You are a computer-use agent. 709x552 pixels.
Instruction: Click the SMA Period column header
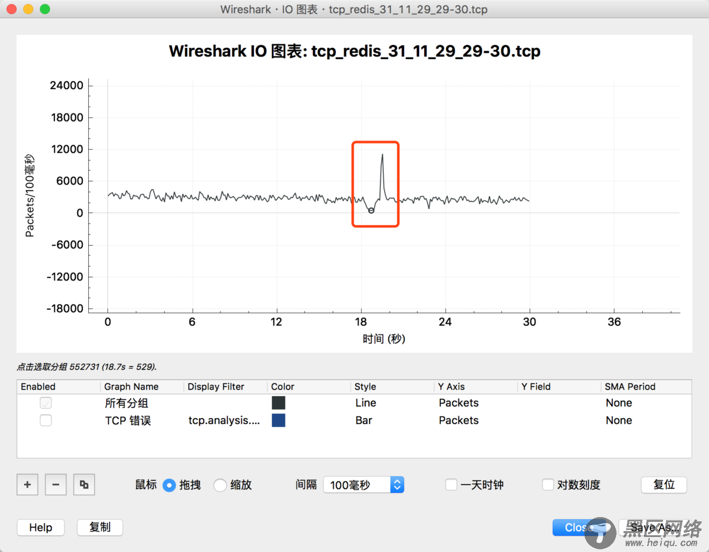tap(646, 386)
